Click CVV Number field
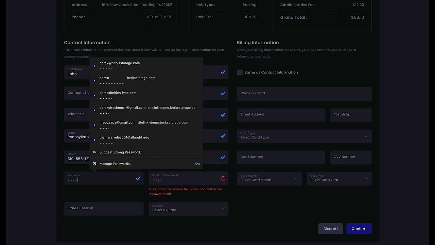This screenshot has width=435, height=245. click(351, 158)
